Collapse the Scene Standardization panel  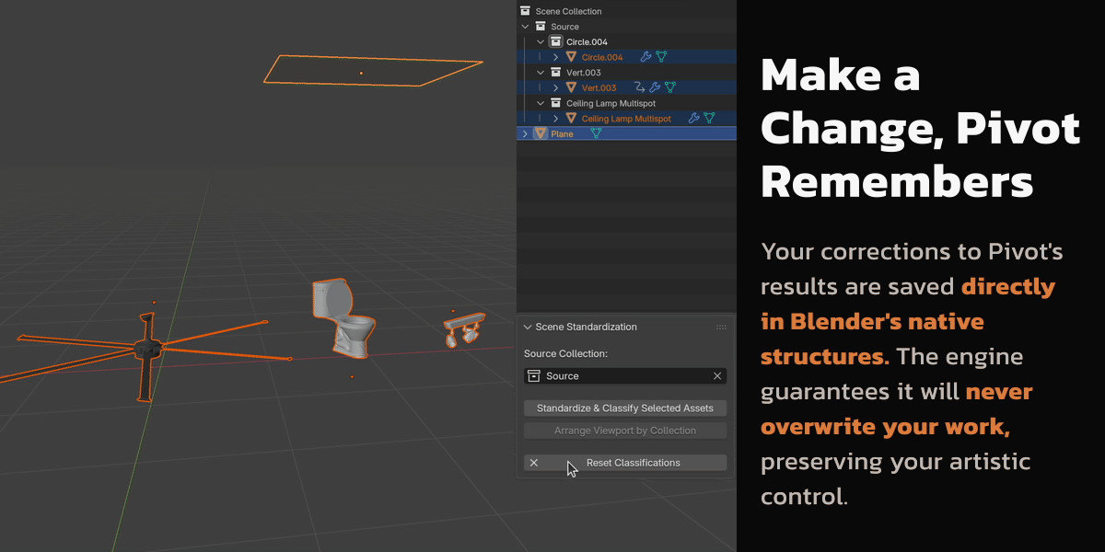pos(528,327)
